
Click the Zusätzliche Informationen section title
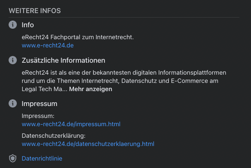[x=63, y=60]
